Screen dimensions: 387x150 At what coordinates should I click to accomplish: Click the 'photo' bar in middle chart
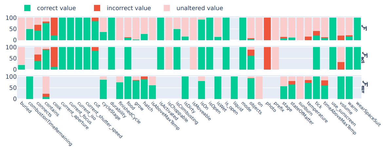pyautogui.click(x=267, y=58)
